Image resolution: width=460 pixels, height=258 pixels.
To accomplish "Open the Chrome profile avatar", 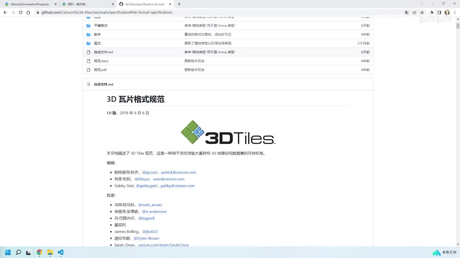I will [x=447, y=12].
